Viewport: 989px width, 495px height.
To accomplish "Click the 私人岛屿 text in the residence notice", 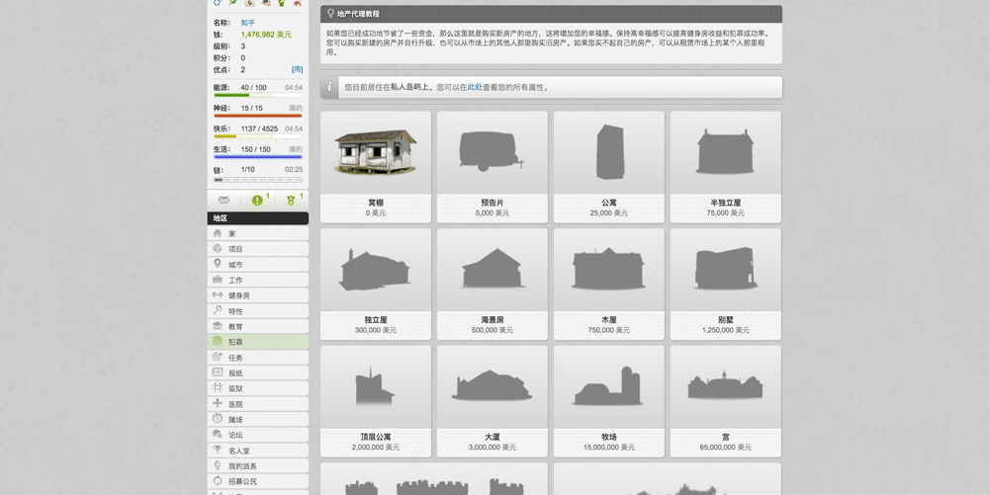I will [405, 88].
